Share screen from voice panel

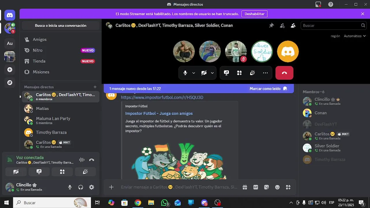[x=39, y=172]
